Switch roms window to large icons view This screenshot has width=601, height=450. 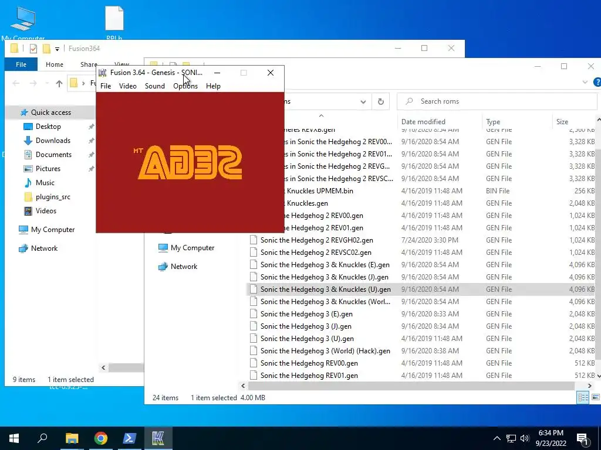[595, 398]
